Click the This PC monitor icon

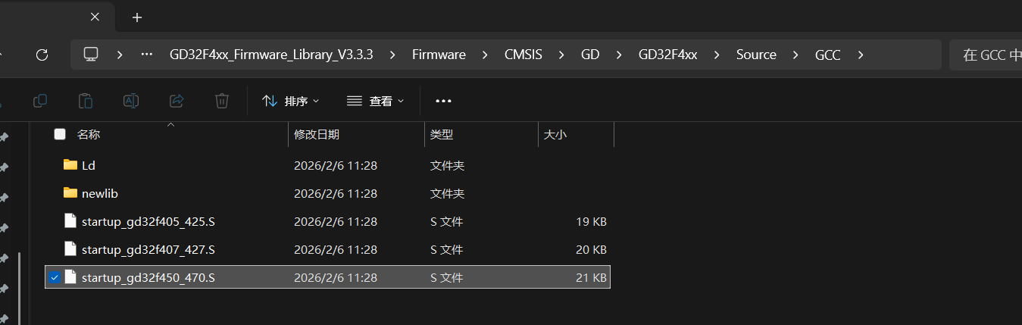[91, 55]
